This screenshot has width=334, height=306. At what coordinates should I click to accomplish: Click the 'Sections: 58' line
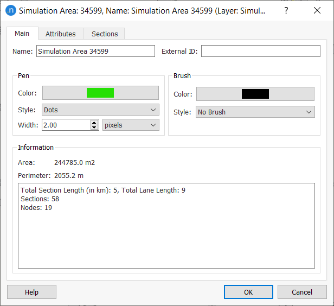(x=40, y=199)
